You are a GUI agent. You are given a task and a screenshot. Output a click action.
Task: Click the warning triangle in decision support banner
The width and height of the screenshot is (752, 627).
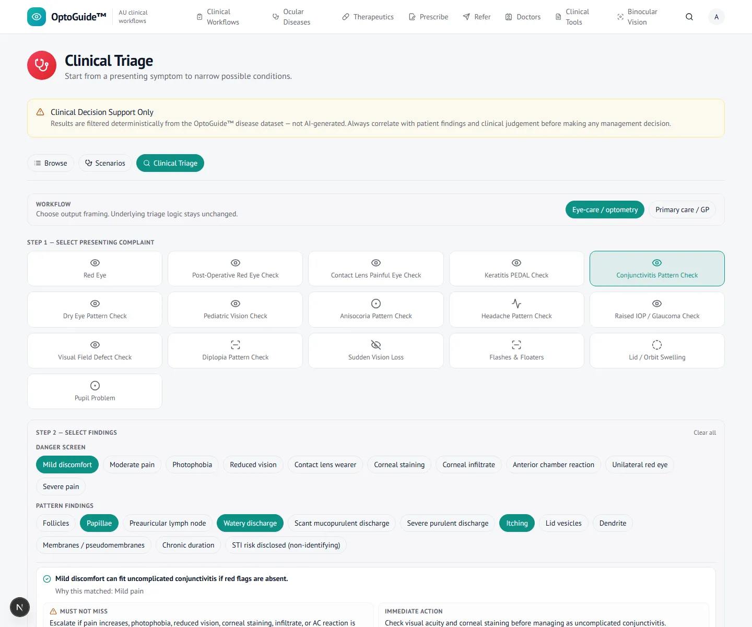coord(40,112)
